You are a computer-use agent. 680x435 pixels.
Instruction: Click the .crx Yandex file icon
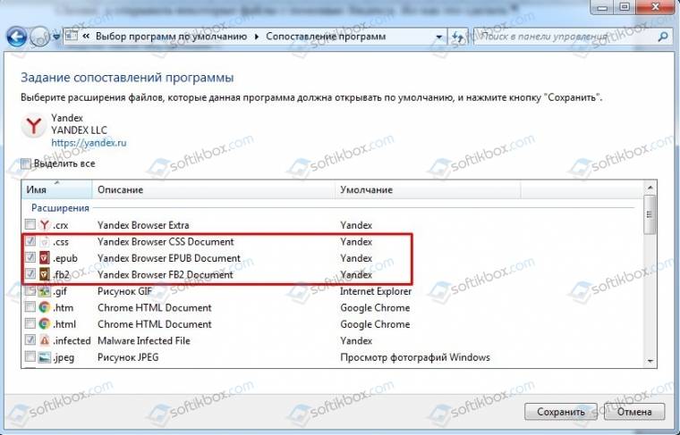(x=44, y=225)
